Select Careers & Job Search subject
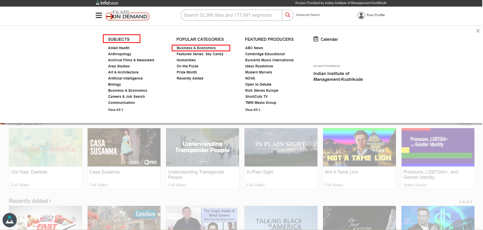The width and height of the screenshot is (483, 230). [x=126, y=97]
